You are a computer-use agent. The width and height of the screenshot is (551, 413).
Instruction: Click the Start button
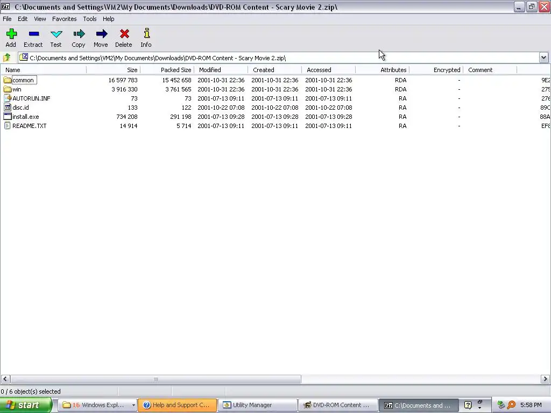26,405
